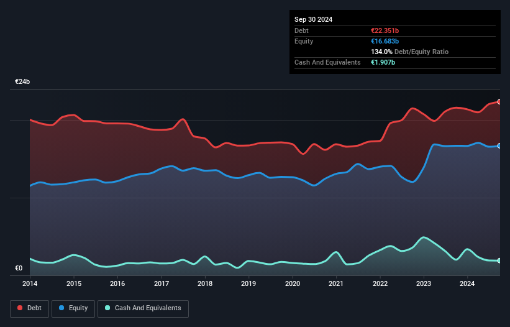Click the blue Equity endpoint marker
This screenshot has width=510, height=327.
[500, 145]
